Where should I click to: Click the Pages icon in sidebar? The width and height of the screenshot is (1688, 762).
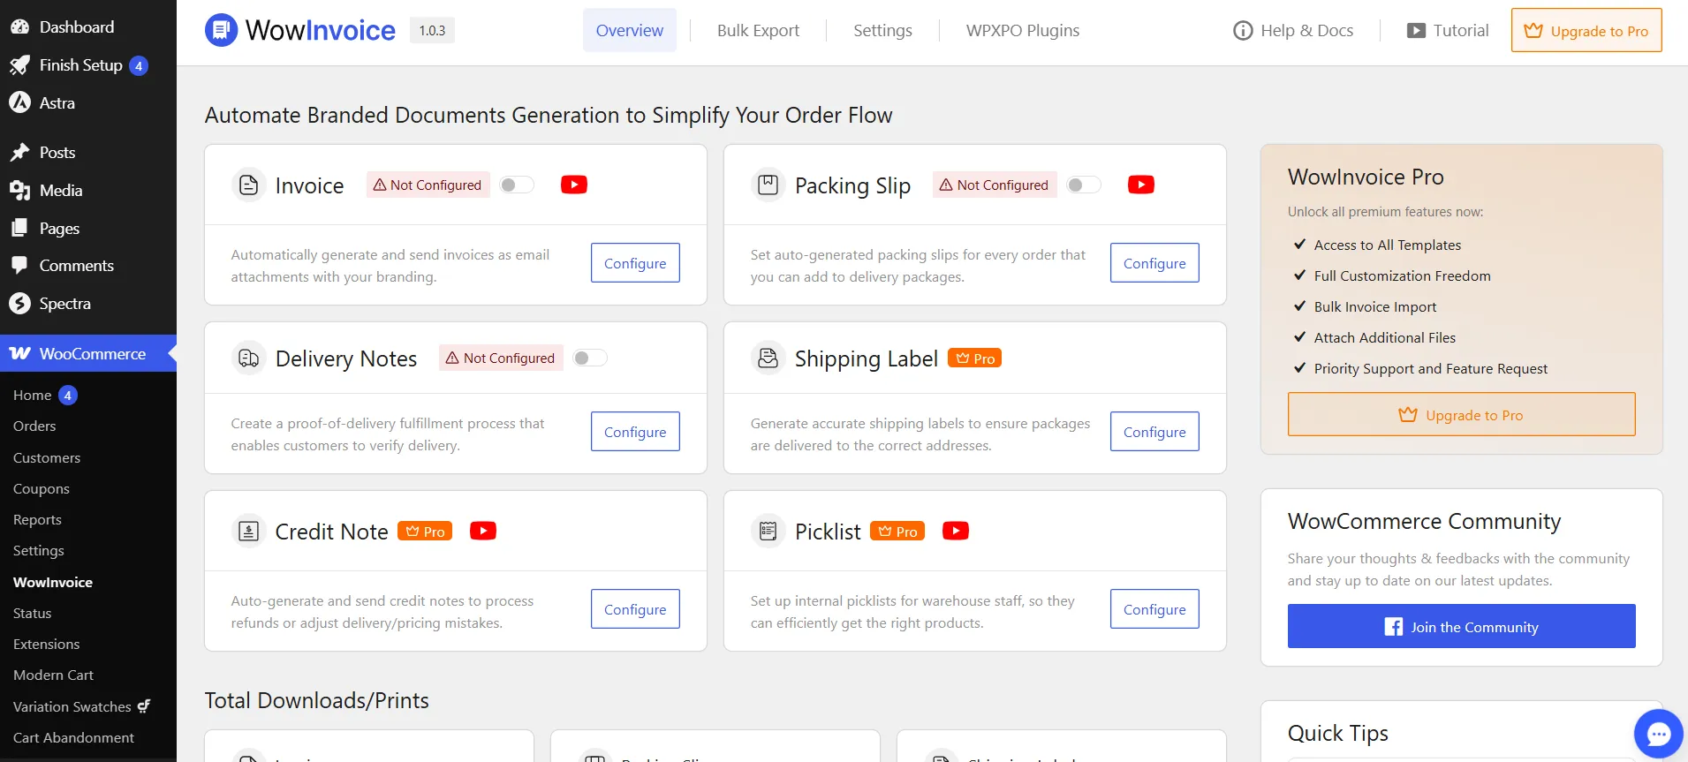point(19,229)
